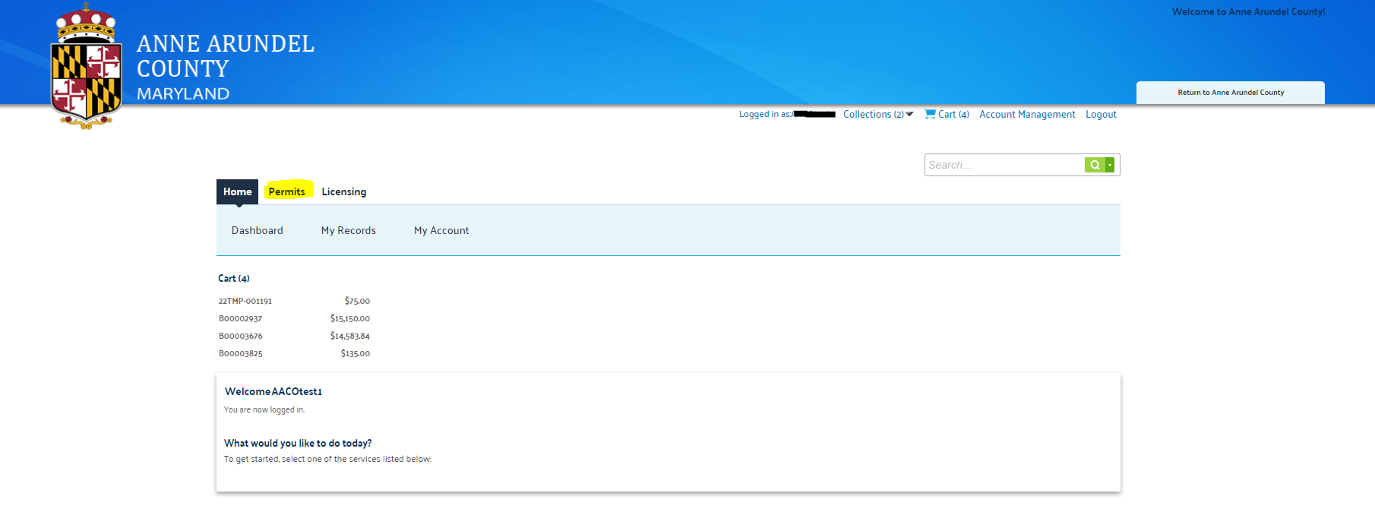Click the shopping cart icon in header
The height and width of the screenshot is (509, 1375).
(930, 114)
